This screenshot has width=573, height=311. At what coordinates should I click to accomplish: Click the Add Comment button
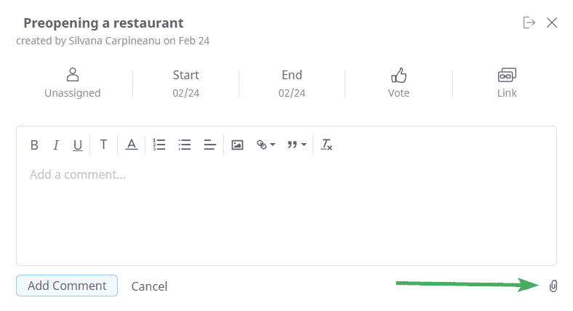click(x=67, y=286)
